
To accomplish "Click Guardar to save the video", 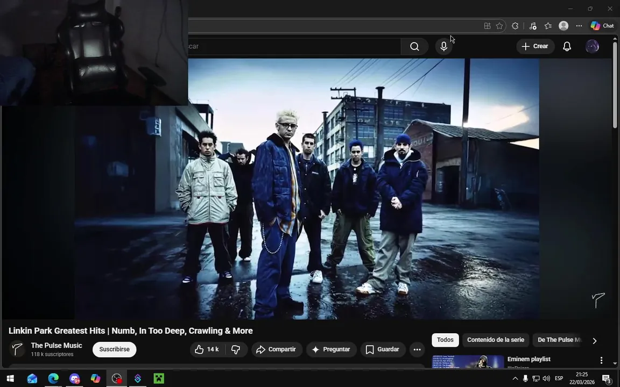I will (x=383, y=349).
